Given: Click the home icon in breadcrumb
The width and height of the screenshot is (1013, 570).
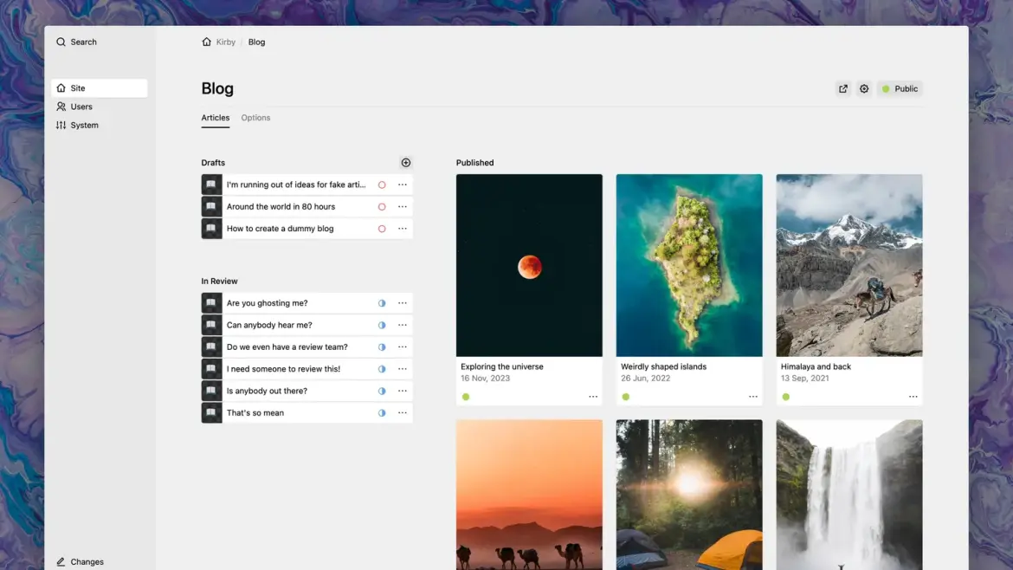Looking at the screenshot, I should pyautogui.click(x=207, y=42).
